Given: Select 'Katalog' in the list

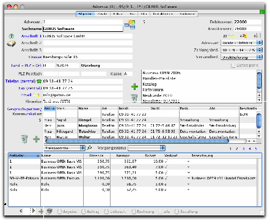Looking at the screenshot, I should 150,84.
